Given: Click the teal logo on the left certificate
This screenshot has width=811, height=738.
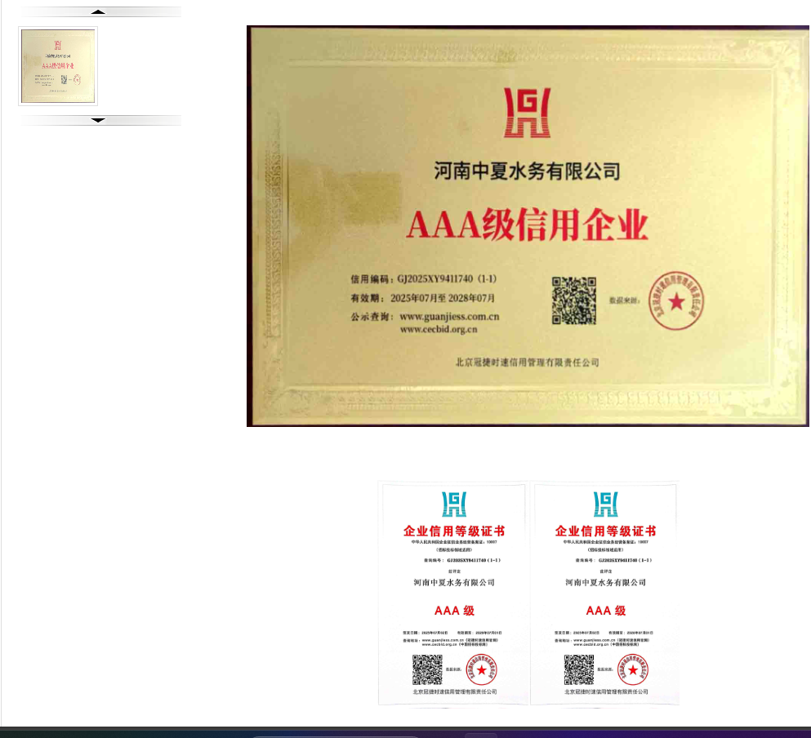Looking at the screenshot, I should click(454, 504).
